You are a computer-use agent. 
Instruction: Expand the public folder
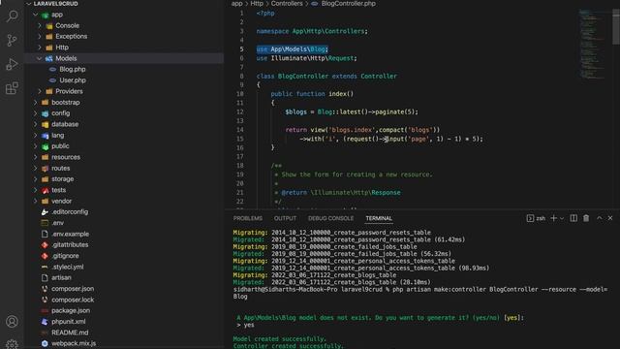point(60,146)
